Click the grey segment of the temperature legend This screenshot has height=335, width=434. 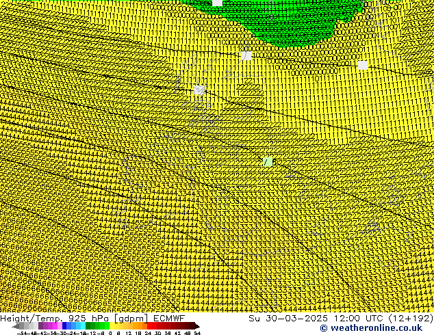pyautogui.click(x=29, y=326)
